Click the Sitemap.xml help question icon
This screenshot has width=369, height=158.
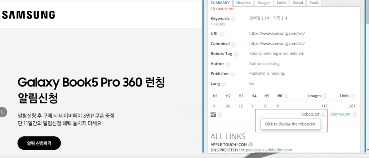coord(355,115)
